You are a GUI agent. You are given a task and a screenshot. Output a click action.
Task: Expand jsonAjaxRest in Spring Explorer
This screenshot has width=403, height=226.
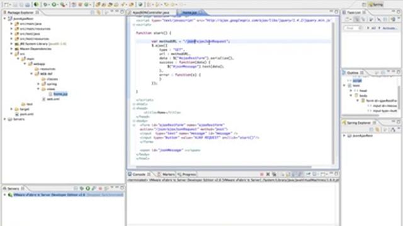[x=344, y=136]
